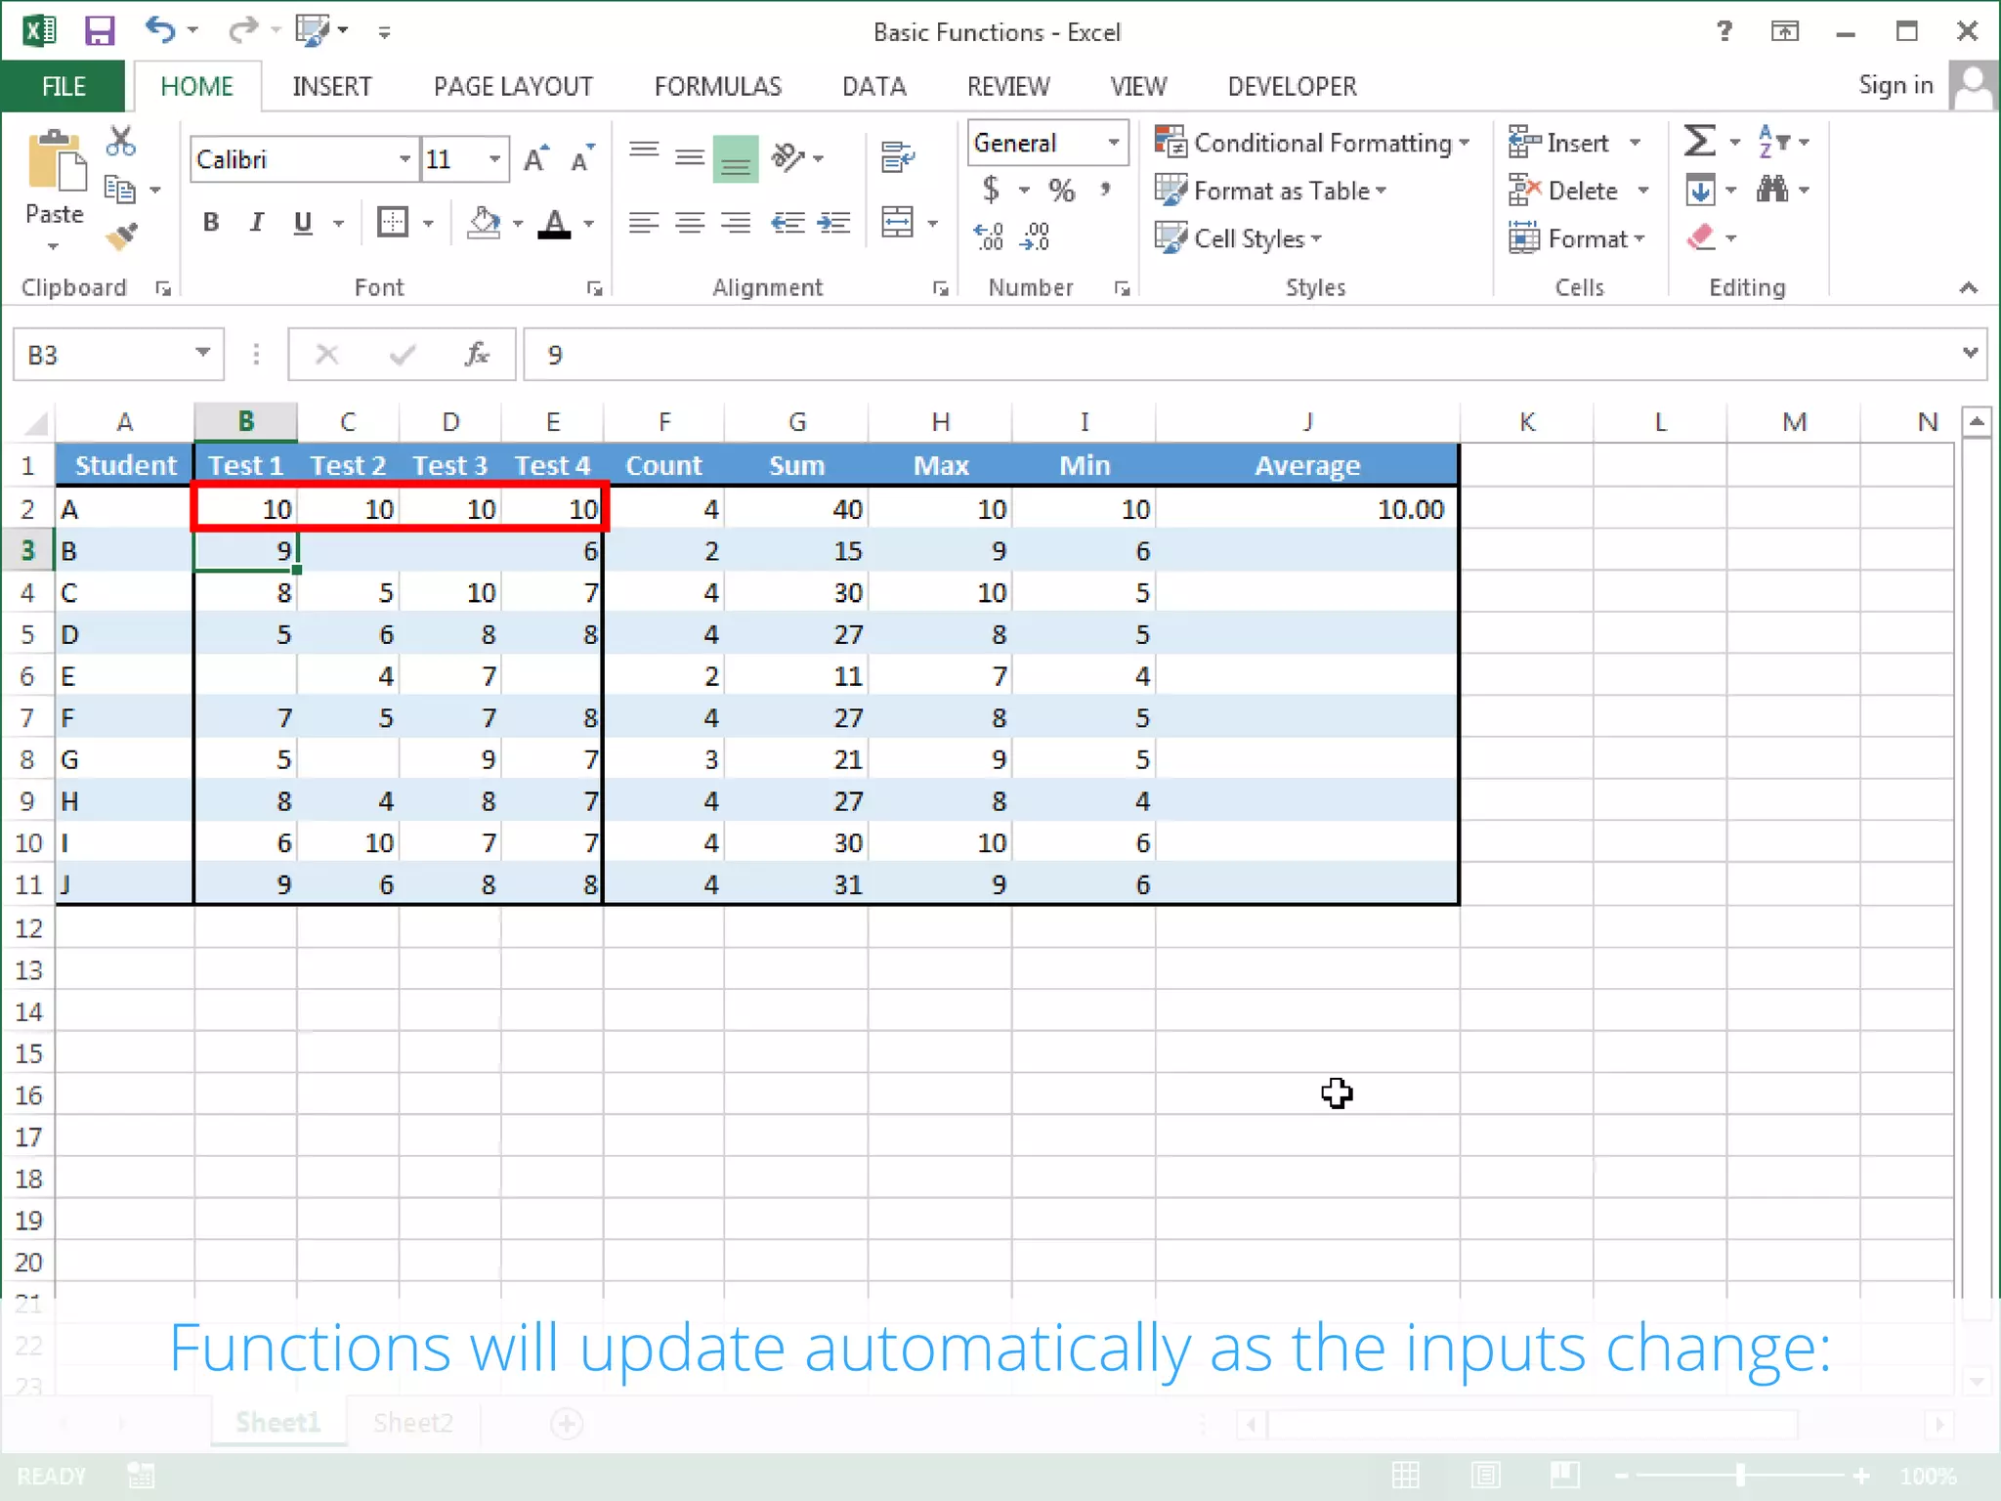Apply Accounting dollar number format

click(x=991, y=189)
